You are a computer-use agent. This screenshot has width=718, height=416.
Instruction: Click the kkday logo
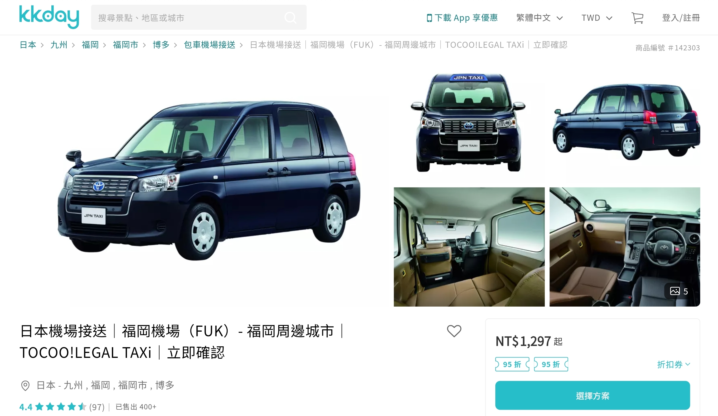[49, 17]
